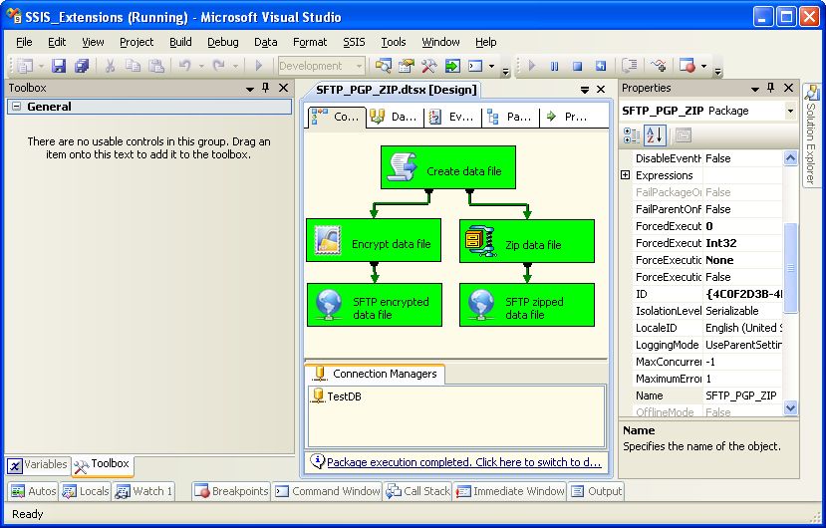Open the Output window tab

[x=596, y=491]
